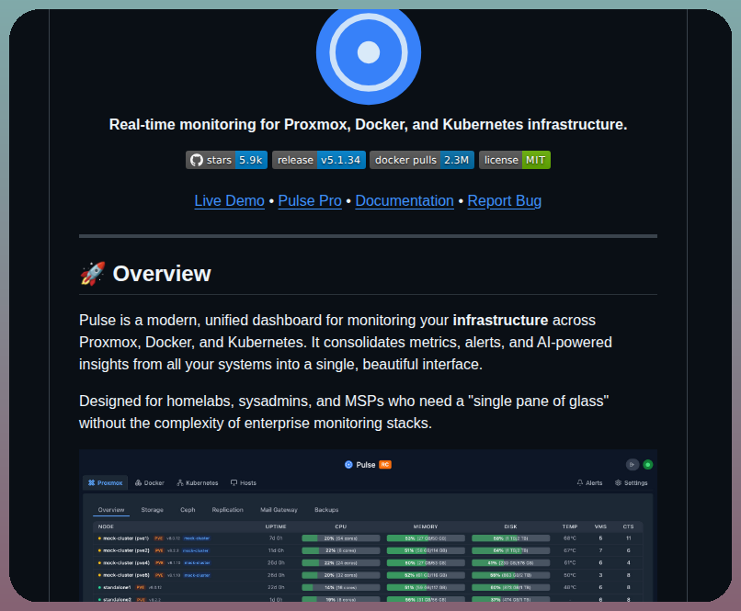Follow the Pulse Pro link
This screenshot has height=611, width=741.
[x=310, y=200]
